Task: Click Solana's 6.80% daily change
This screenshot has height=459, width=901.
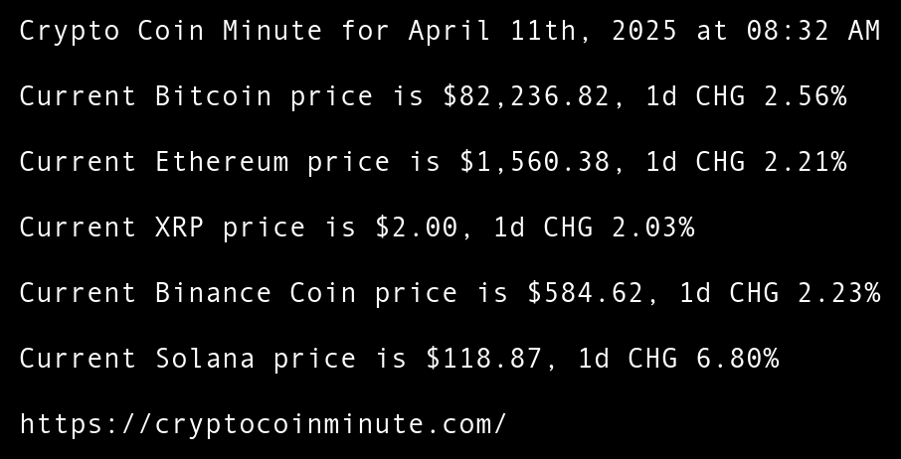Action: [737, 359]
